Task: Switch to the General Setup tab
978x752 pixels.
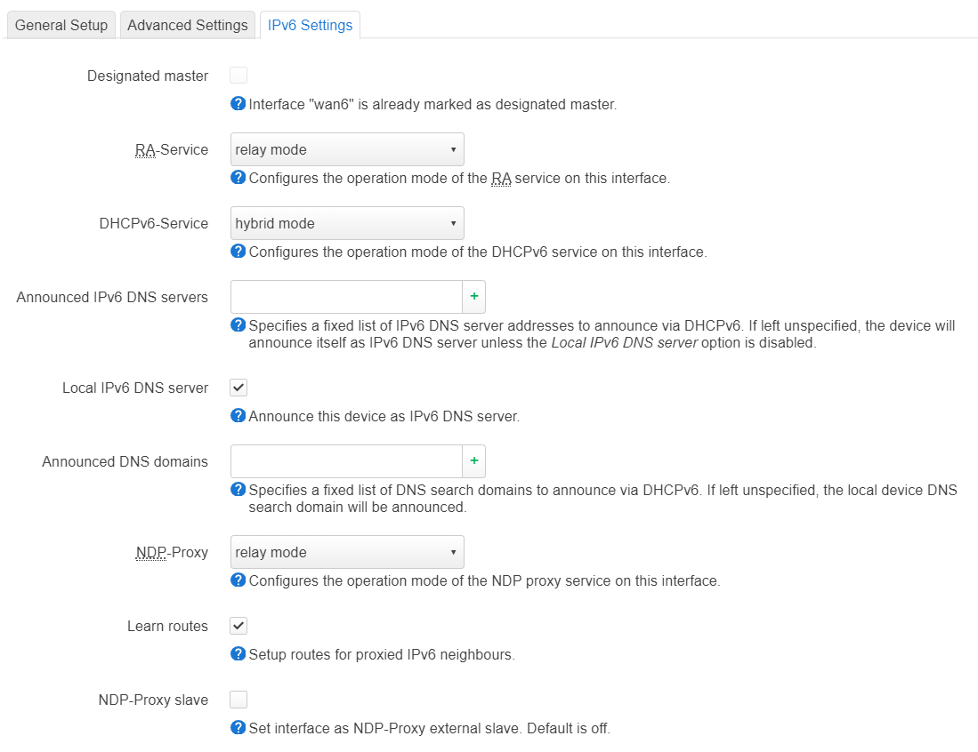Action: (x=61, y=25)
